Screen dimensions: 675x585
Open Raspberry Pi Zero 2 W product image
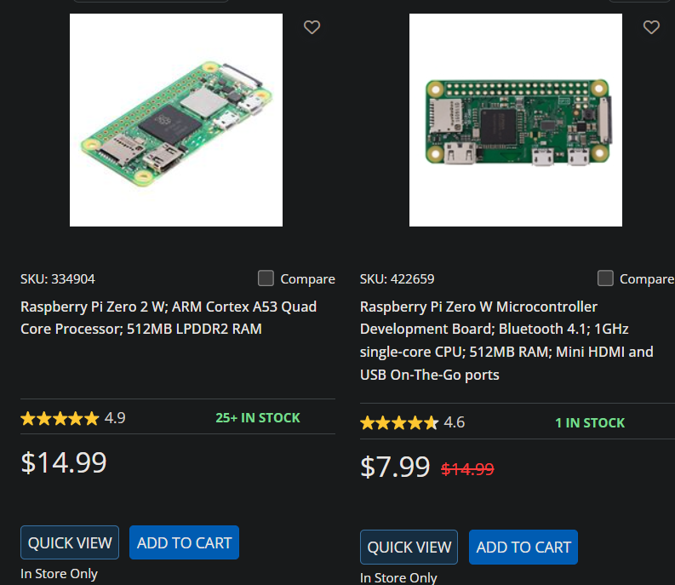click(176, 120)
